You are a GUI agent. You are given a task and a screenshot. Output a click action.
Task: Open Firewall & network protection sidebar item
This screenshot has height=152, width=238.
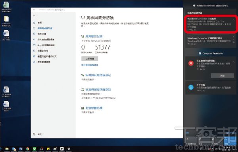tap(46, 39)
